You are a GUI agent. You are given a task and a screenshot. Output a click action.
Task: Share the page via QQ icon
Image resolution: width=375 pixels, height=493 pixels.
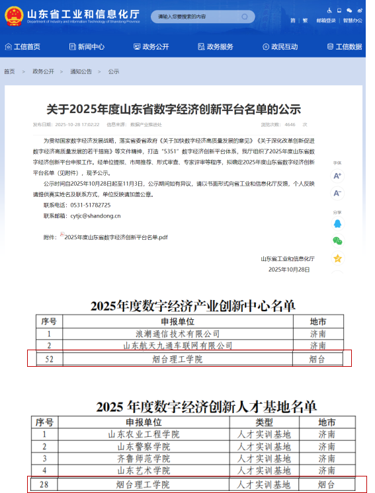pyautogui.click(x=337, y=223)
